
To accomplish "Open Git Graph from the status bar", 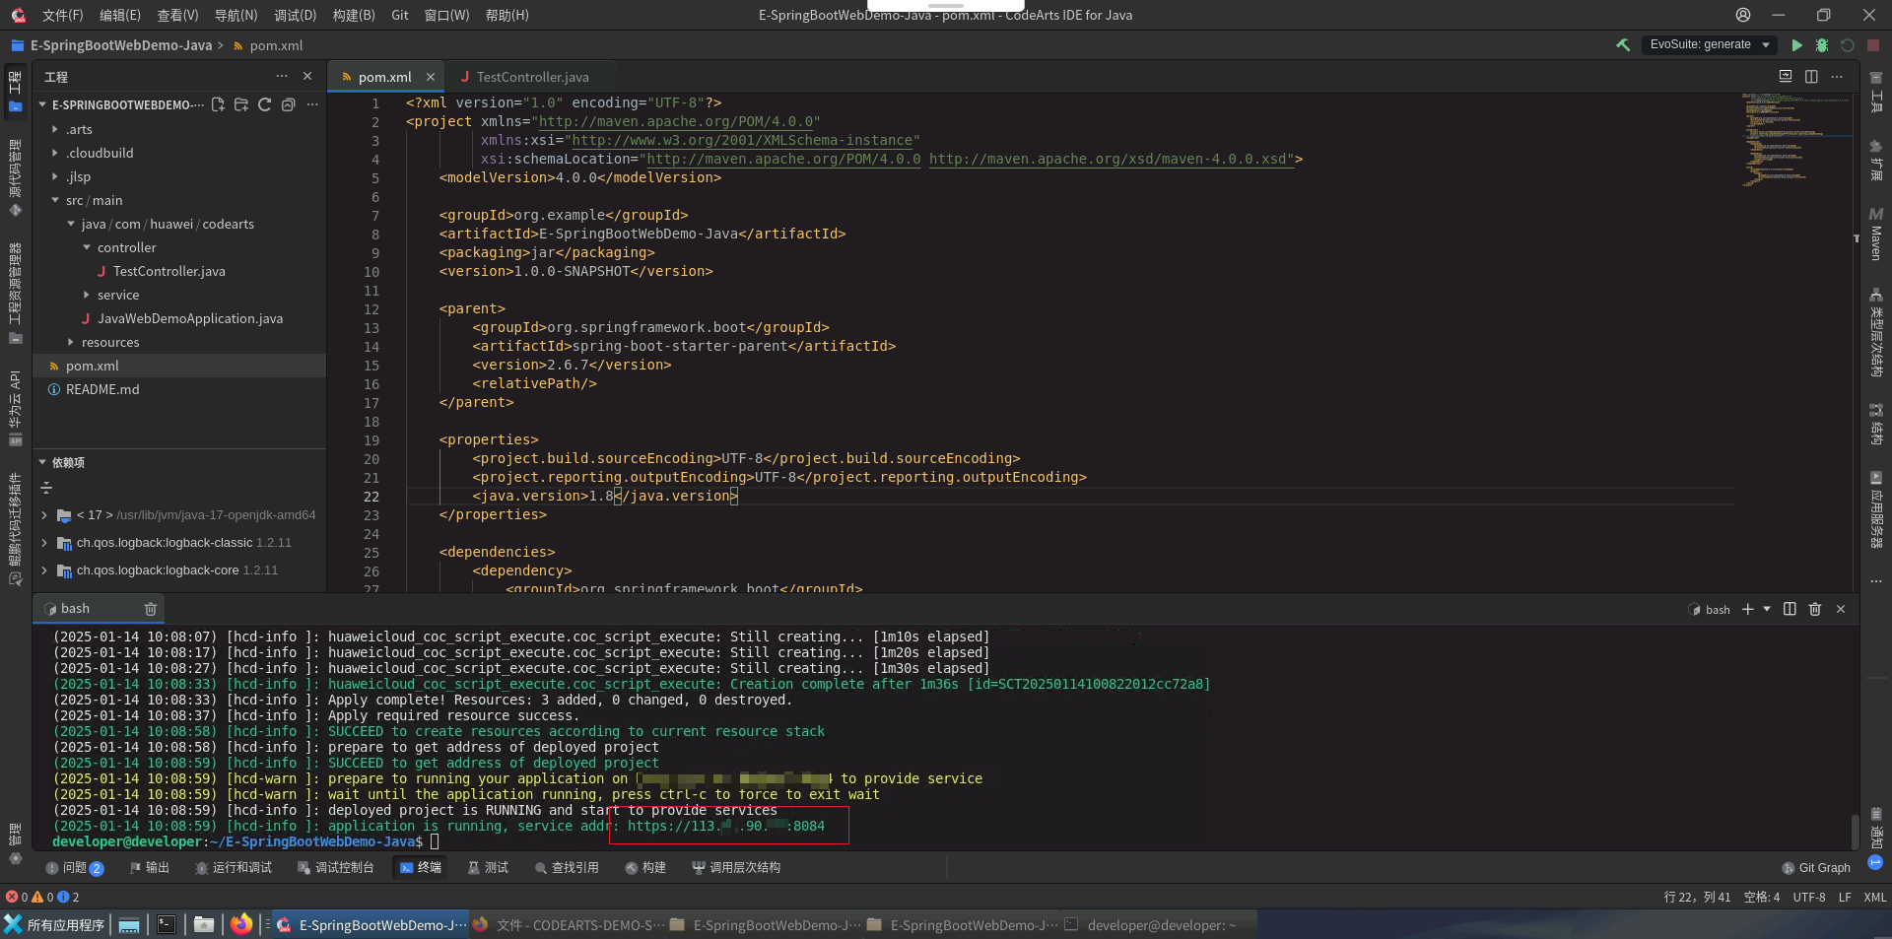I will coord(1816,868).
